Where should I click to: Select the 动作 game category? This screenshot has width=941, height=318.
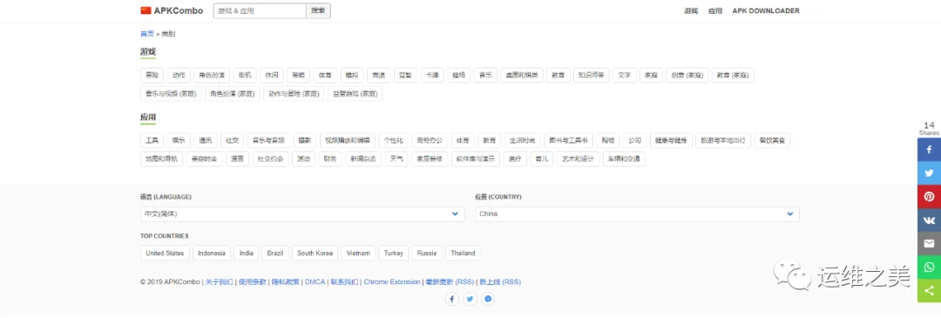[179, 75]
